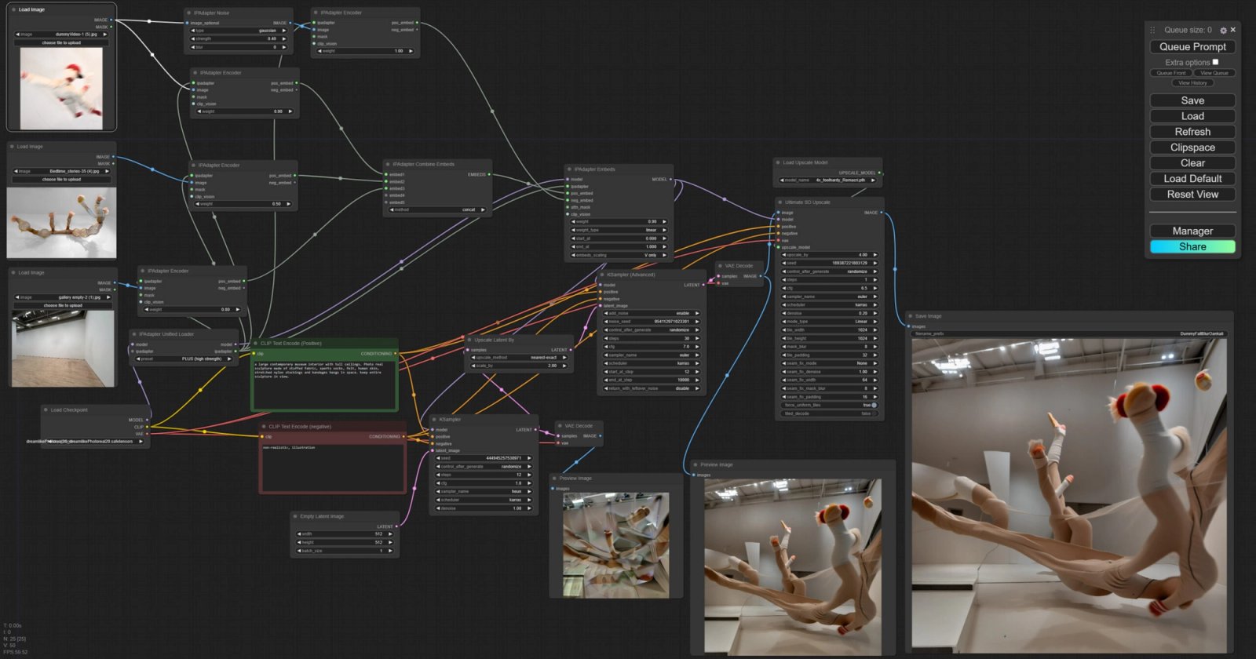Click the Clear button
The height and width of the screenshot is (659, 1256).
pyautogui.click(x=1192, y=163)
